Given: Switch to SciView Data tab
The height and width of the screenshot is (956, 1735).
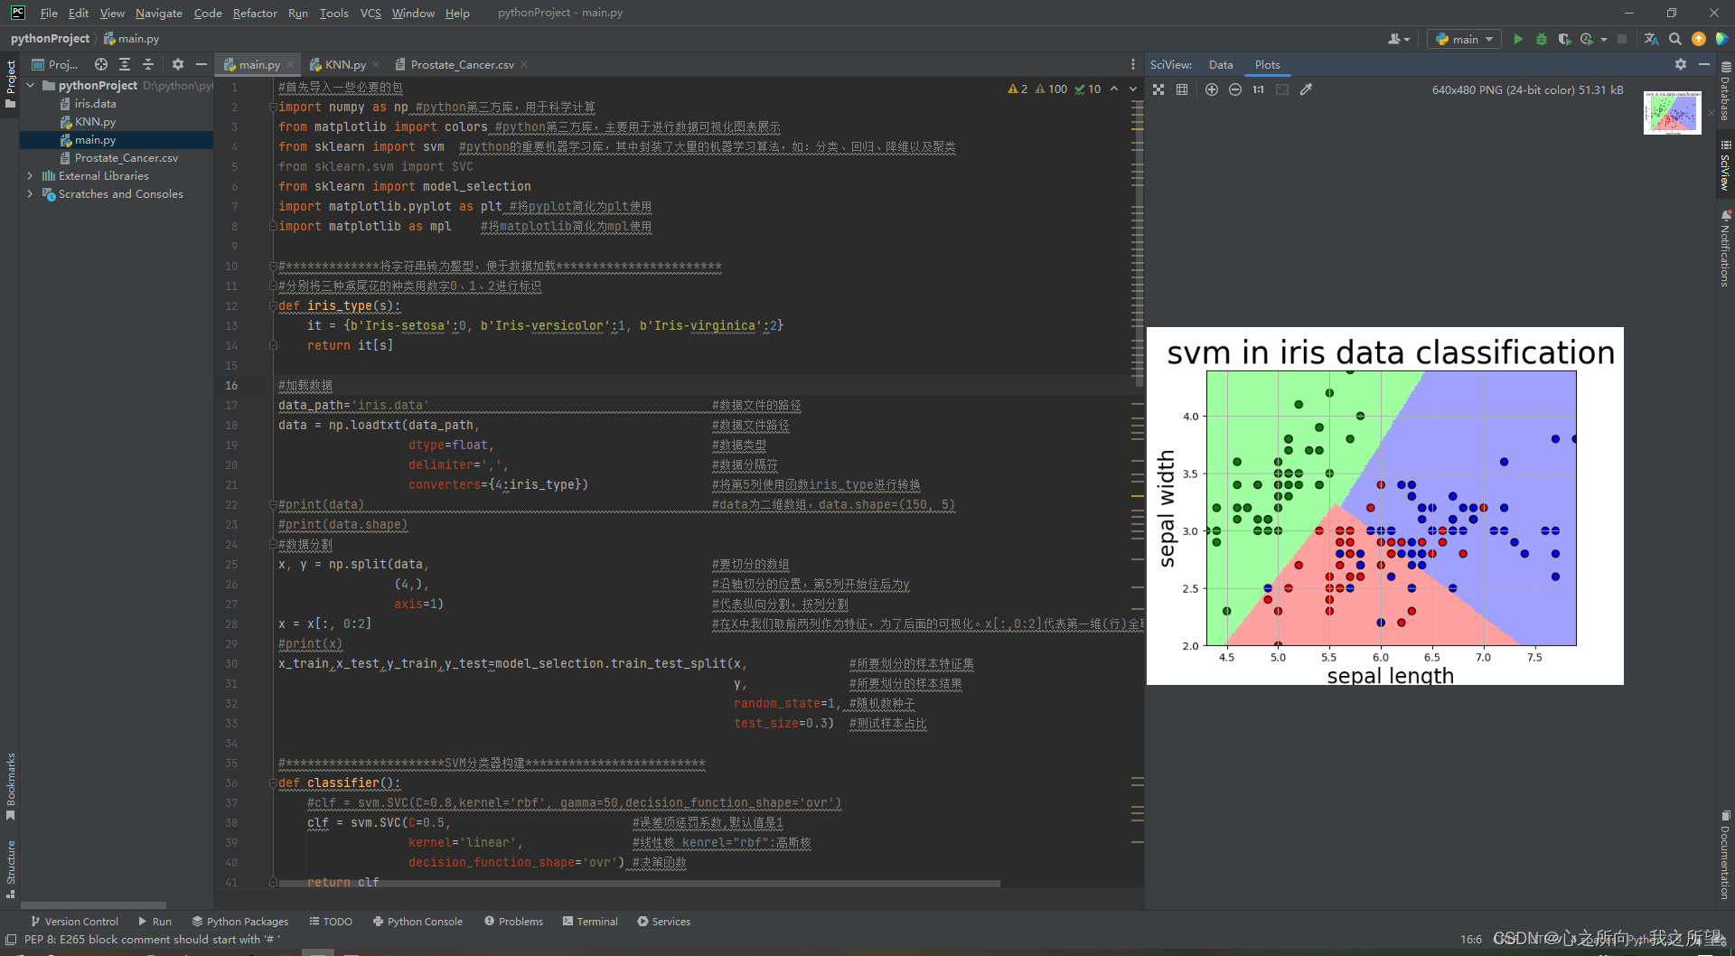Looking at the screenshot, I should 1221,64.
